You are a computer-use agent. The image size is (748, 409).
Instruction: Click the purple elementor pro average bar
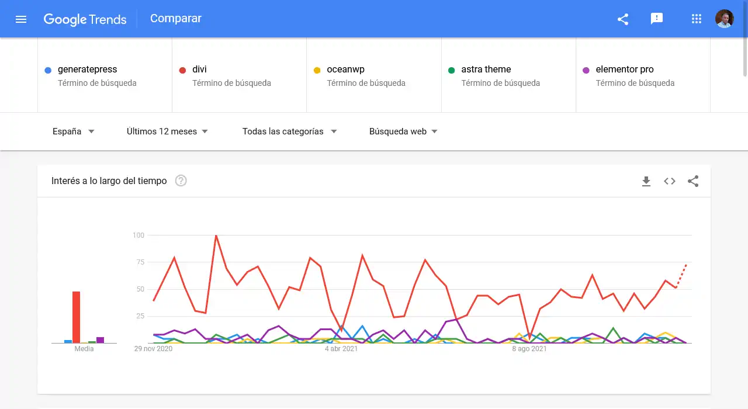(x=100, y=340)
